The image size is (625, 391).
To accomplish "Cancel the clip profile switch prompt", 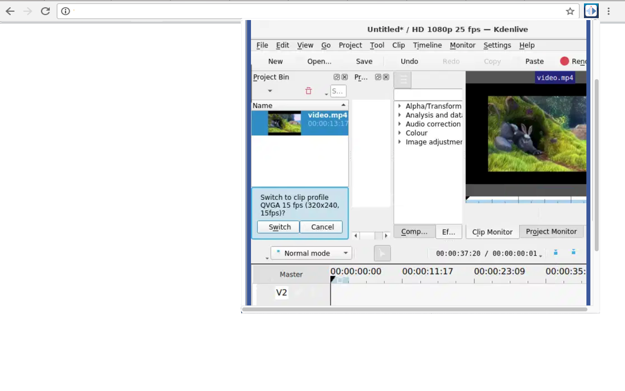I will tap(322, 227).
